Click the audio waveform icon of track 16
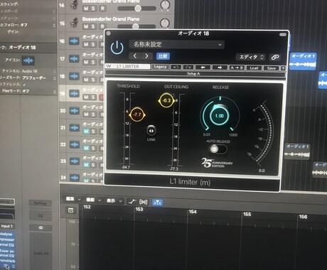Image resolution: width=327 pixels, height=270 pixels. point(74,41)
